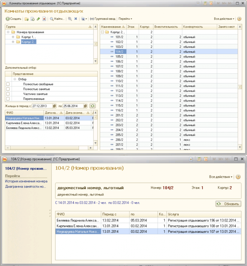Open the calendar icon in top window title bar

click(211, 3)
